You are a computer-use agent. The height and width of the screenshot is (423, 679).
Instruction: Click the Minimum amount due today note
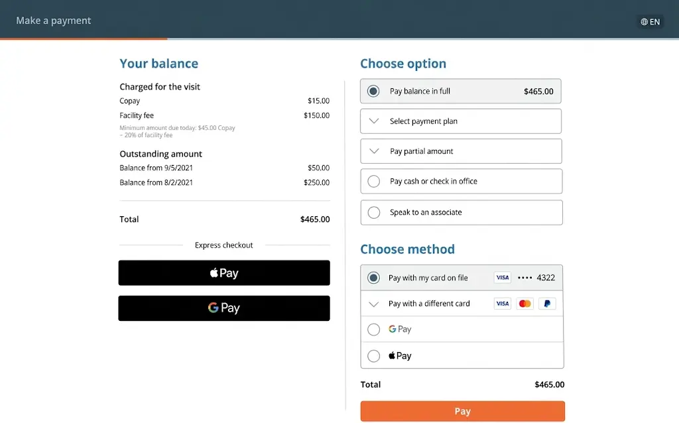[x=177, y=131]
